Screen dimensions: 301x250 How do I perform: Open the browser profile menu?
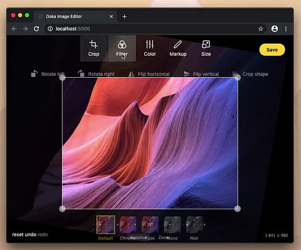pos(275,29)
